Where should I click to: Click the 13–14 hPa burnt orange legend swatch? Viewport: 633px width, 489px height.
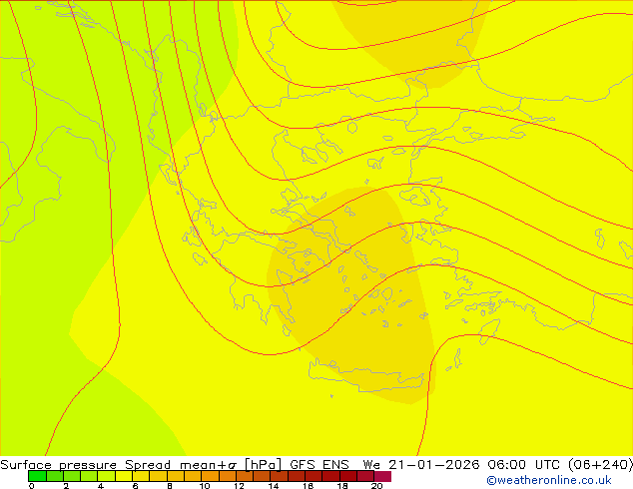coord(262,476)
